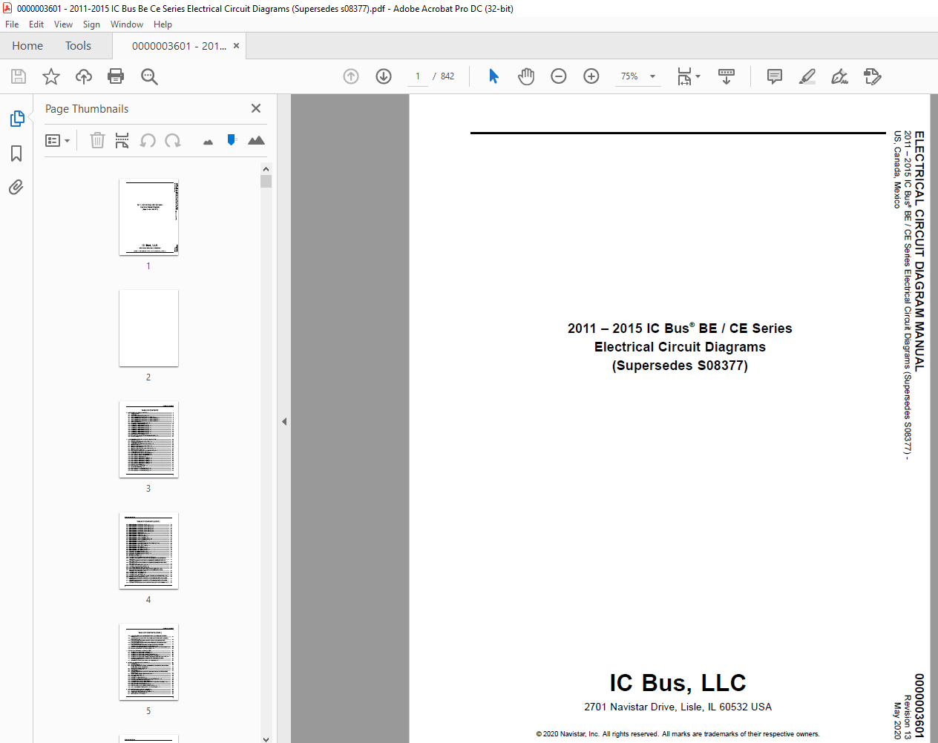This screenshot has width=938, height=743.
Task: Activate the Hand pan tool
Action: [x=526, y=76]
